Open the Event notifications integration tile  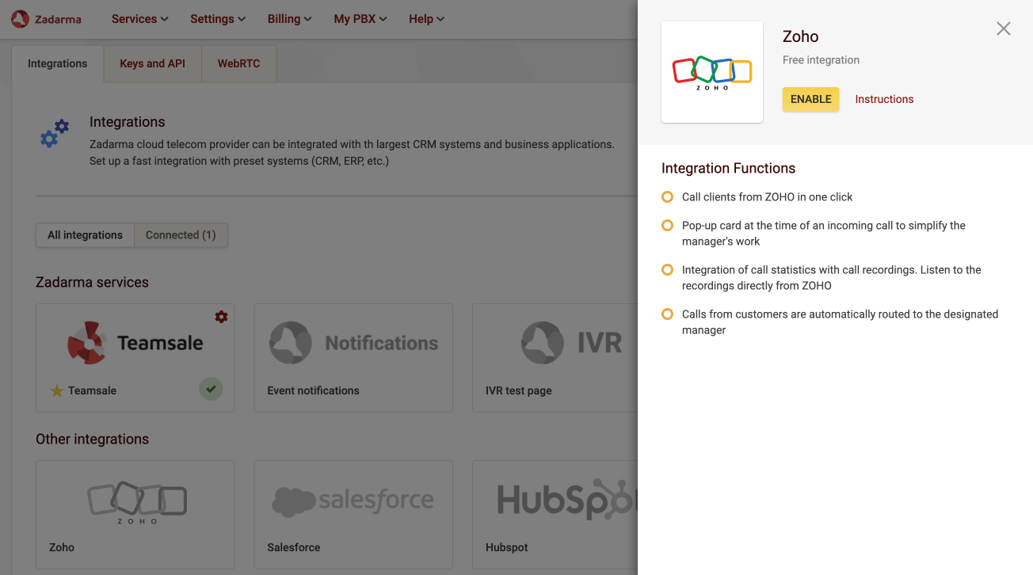[353, 357]
